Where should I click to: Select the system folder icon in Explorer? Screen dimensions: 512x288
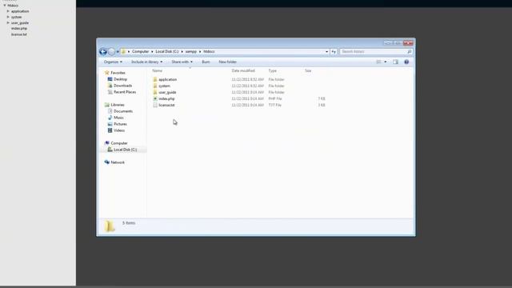(155, 86)
